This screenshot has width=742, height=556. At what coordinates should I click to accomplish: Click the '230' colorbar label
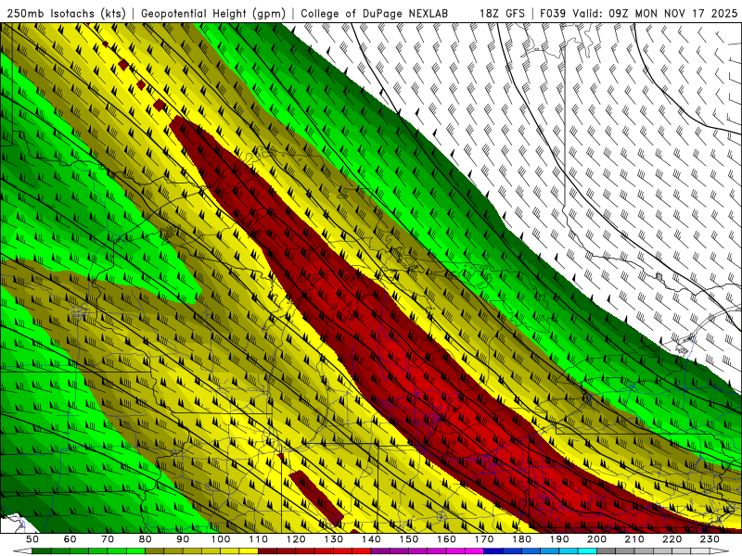click(x=710, y=539)
